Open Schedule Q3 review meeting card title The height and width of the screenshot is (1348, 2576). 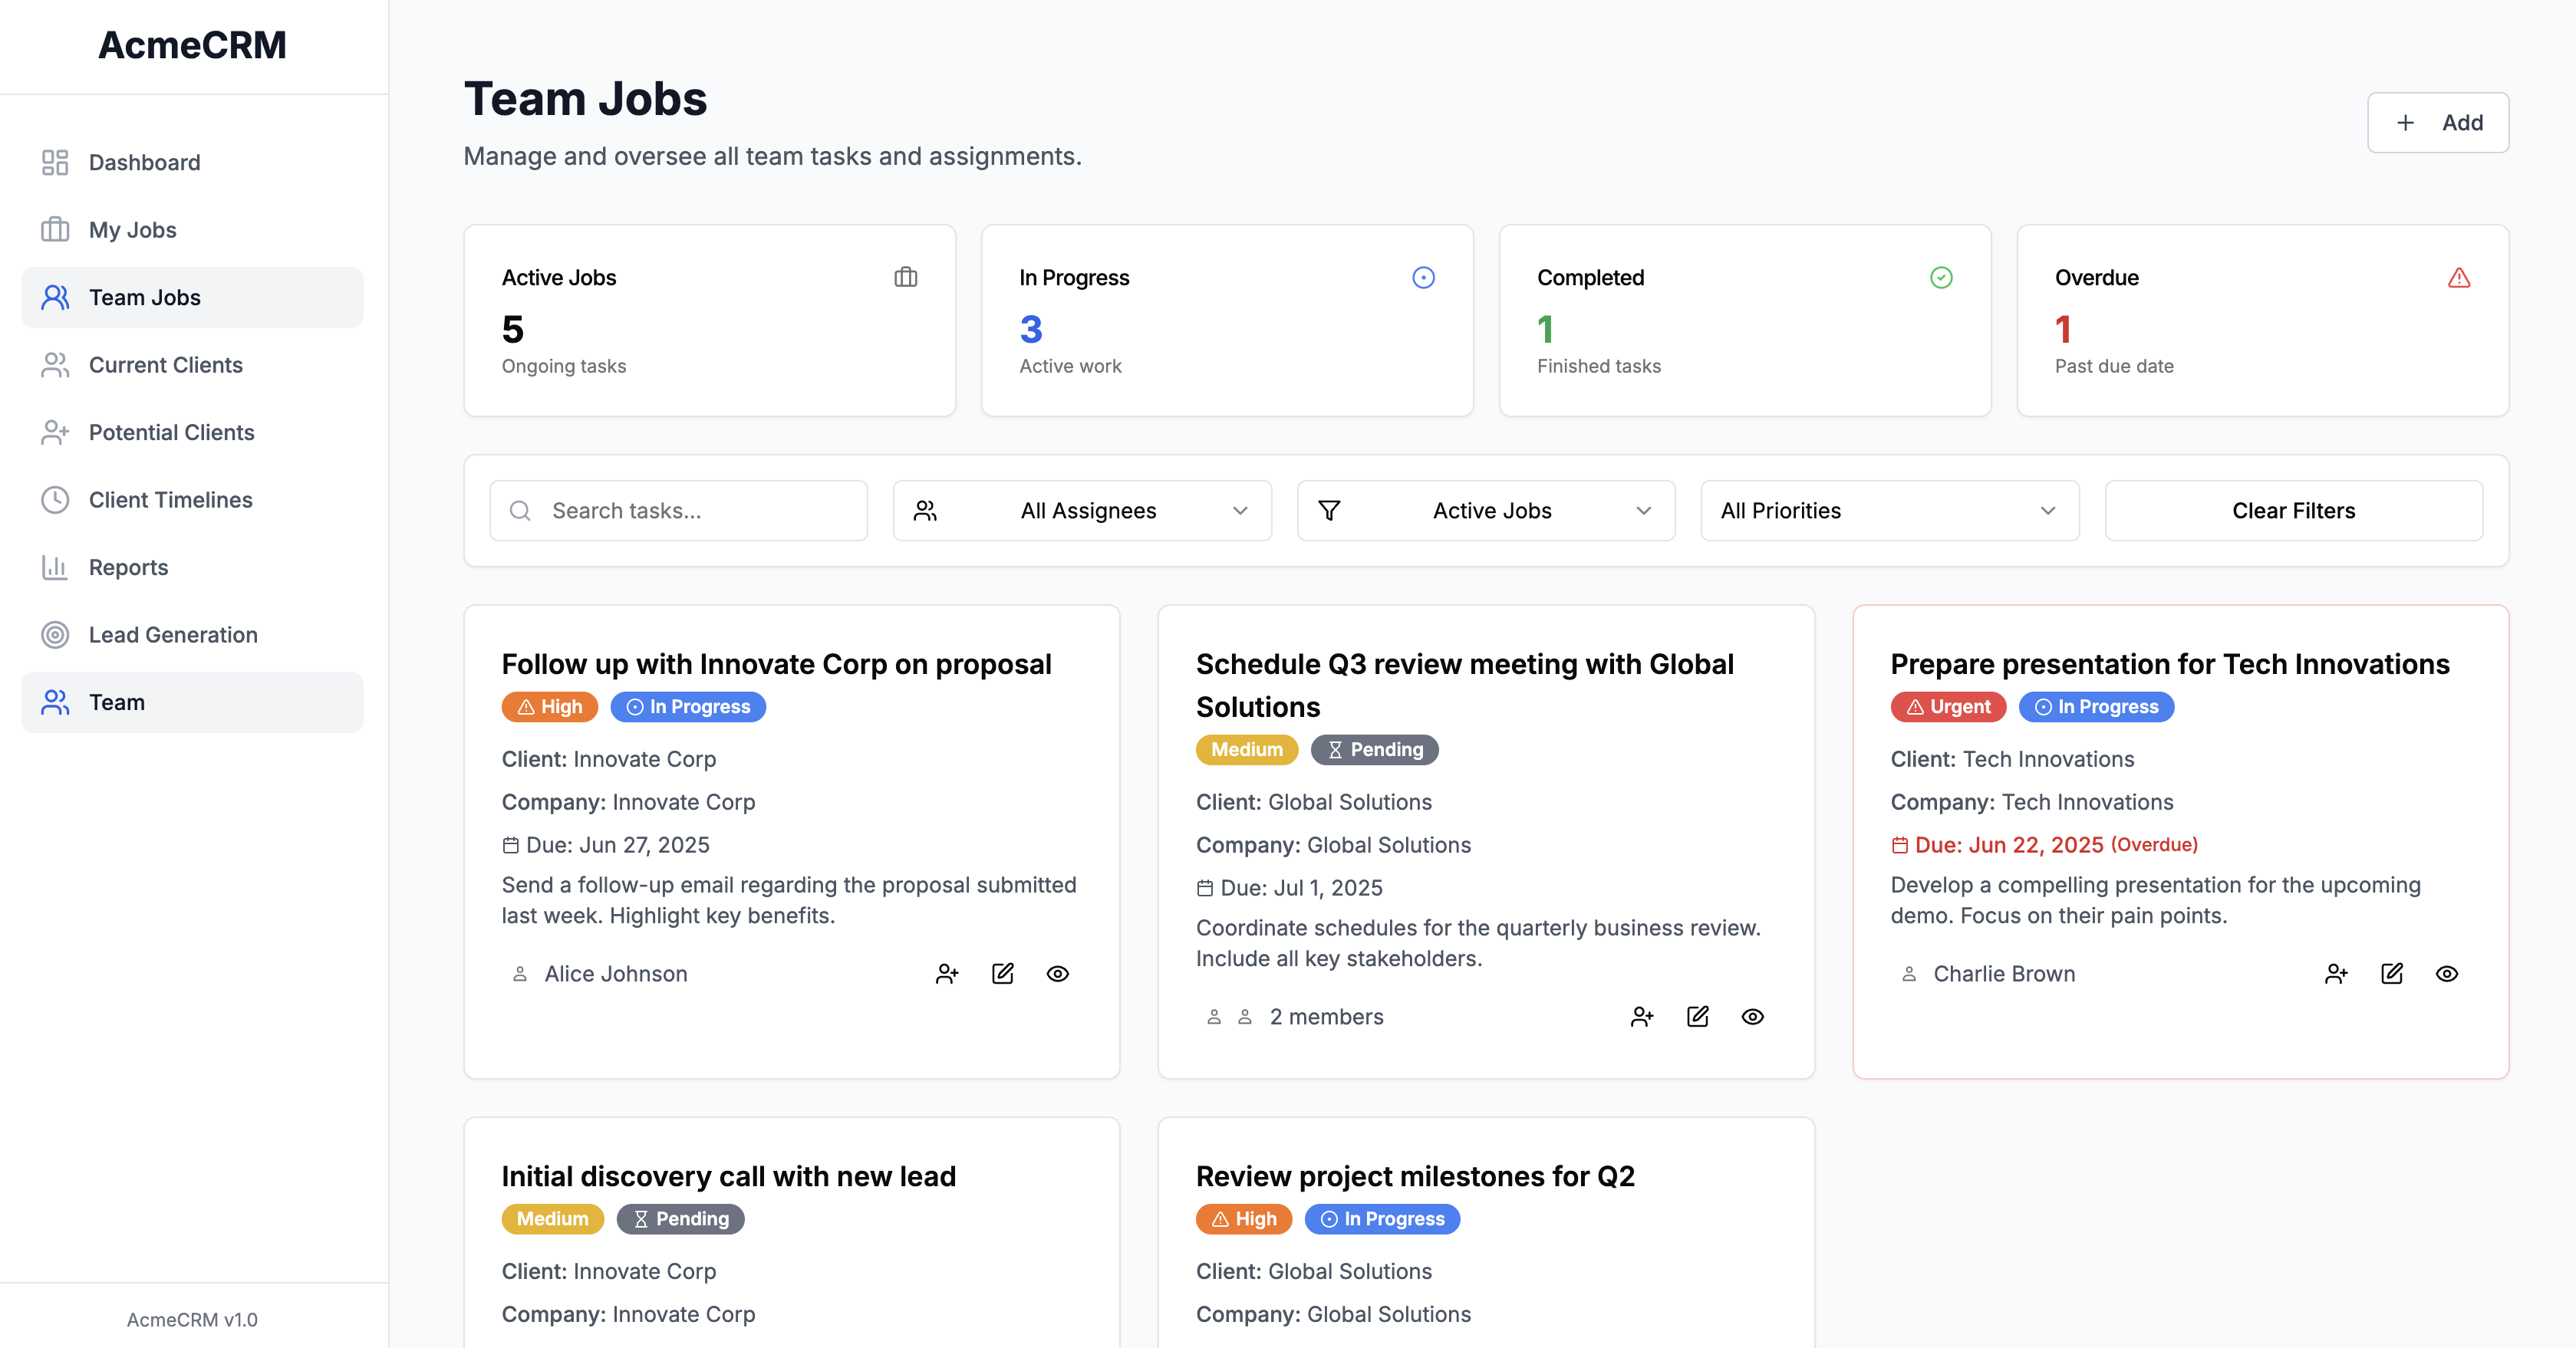tap(1464, 686)
